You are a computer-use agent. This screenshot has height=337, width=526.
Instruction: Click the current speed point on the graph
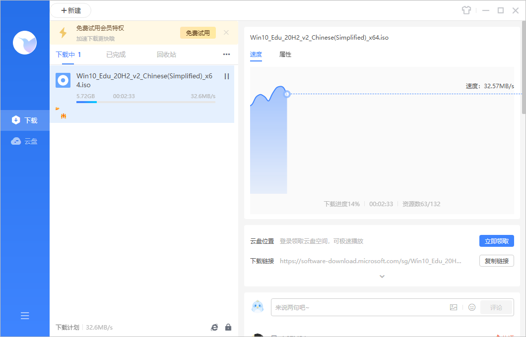click(x=287, y=94)
